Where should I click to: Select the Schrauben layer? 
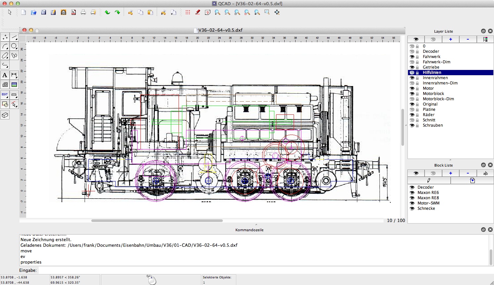[432, 125]
